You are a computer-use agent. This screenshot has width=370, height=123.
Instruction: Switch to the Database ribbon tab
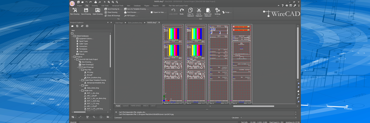[137, 6]
